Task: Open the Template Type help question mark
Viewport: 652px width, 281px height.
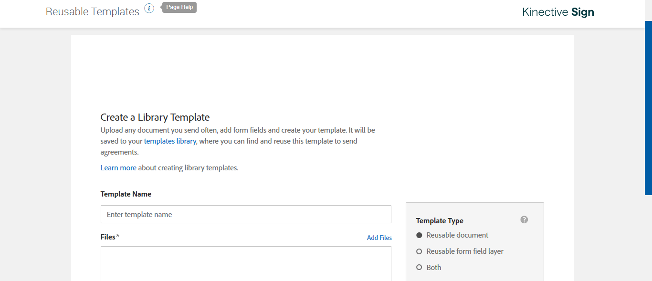Action: [524, 219]
